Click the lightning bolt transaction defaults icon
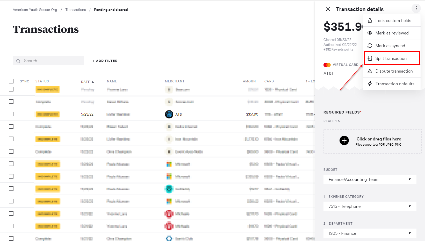The width and height of the screenshot is (425, 241). [370, 84]
